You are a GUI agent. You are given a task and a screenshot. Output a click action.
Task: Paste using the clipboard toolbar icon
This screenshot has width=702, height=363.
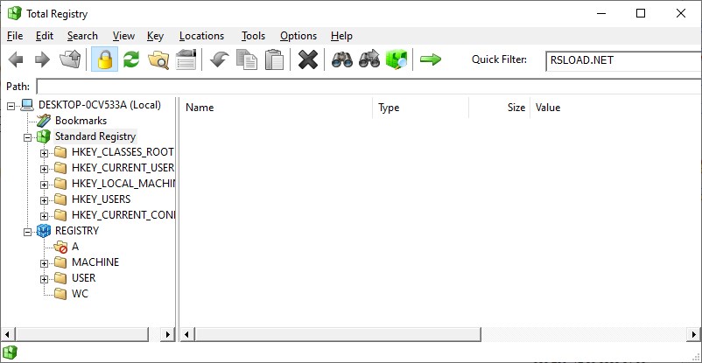[x=275, y=59]
